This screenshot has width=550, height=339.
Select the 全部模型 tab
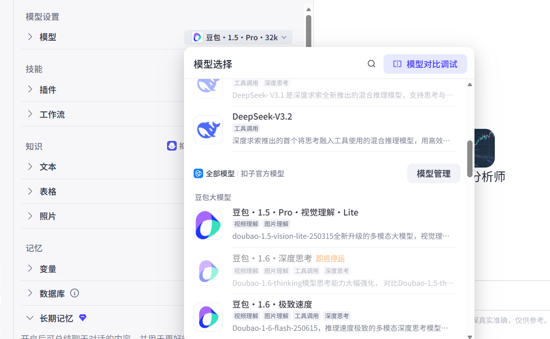220,173
